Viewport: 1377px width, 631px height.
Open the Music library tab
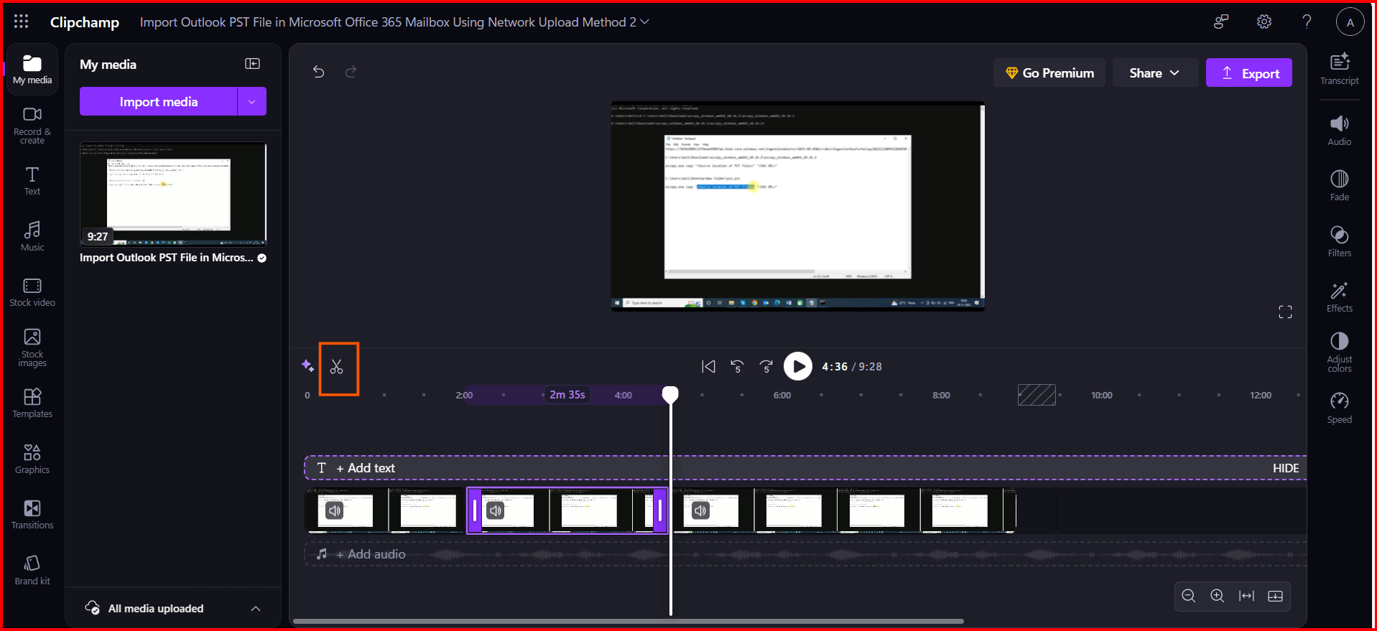[x=32, y=236]
